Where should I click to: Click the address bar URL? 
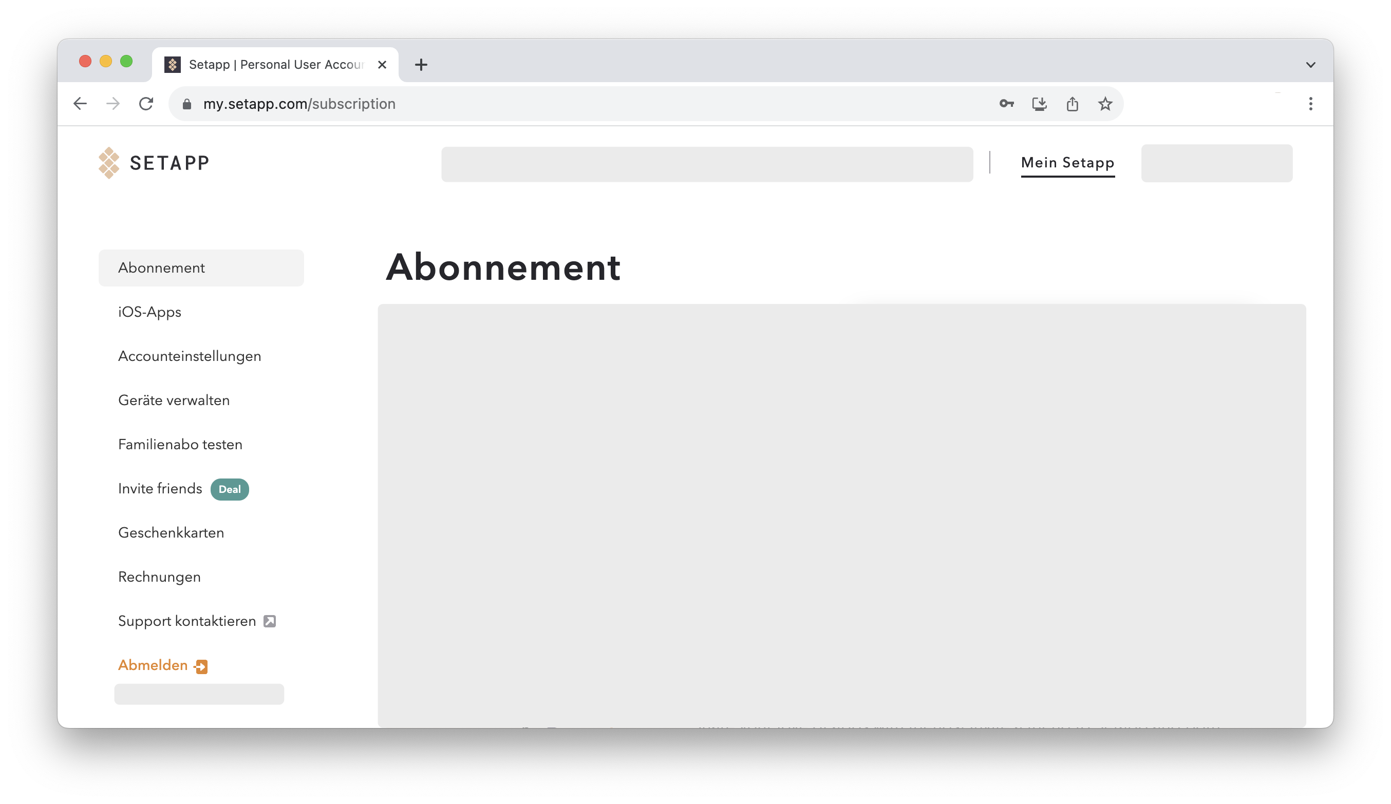299,104
